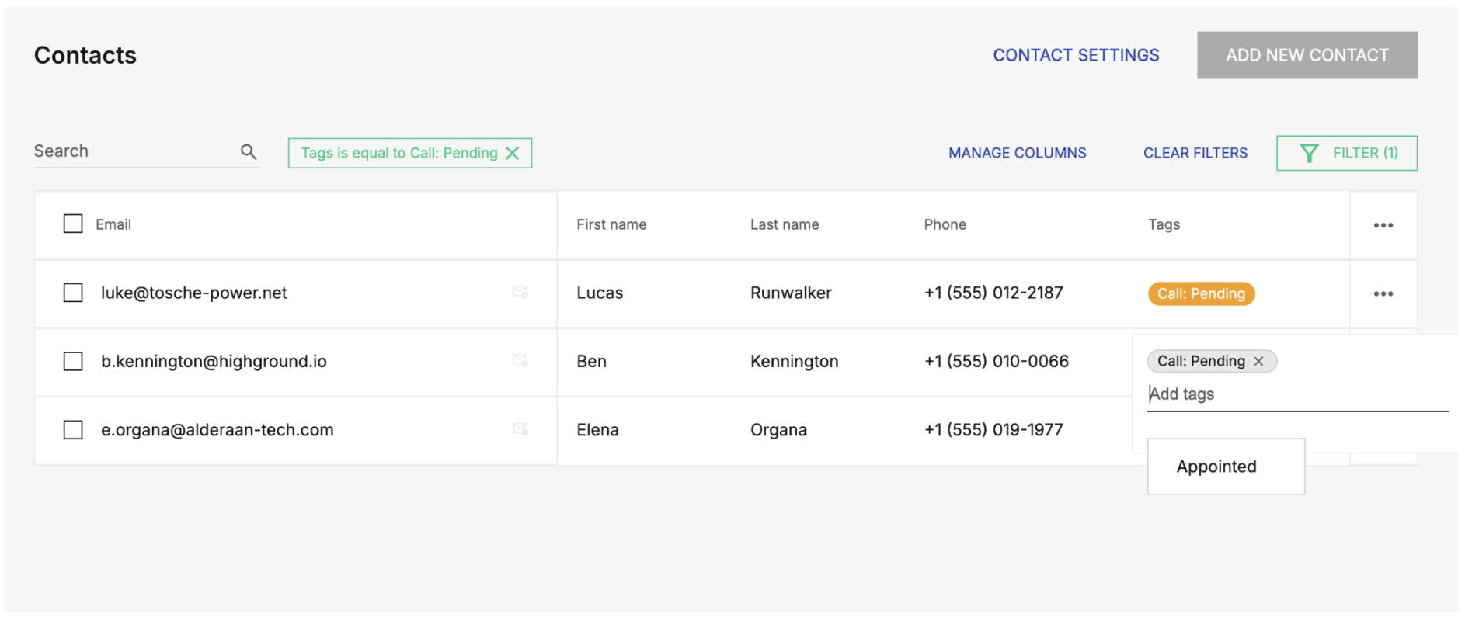Click the phone number +1 (555) 010-0066
The width and height of the screenshot is (1465, 621).
coord(997,361)
